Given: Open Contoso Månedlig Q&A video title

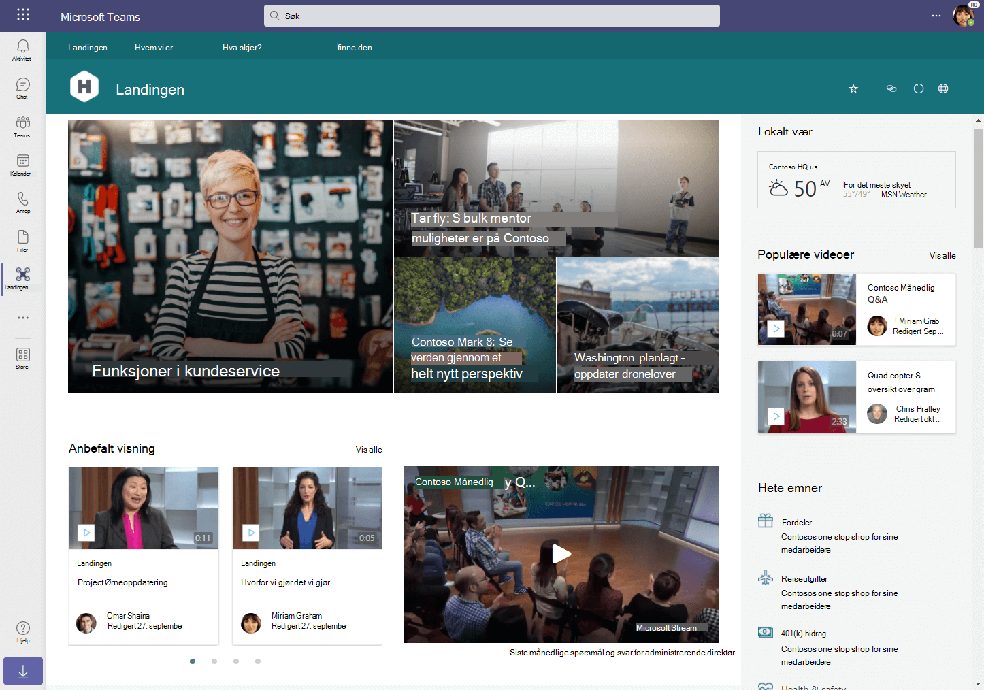Looking at the screenshot, I should click(901, 294).
